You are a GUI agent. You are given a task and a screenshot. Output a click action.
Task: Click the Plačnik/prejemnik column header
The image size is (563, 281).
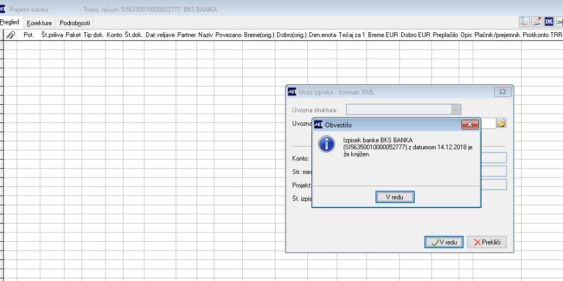pyautogui.click(x=497, y=35)
